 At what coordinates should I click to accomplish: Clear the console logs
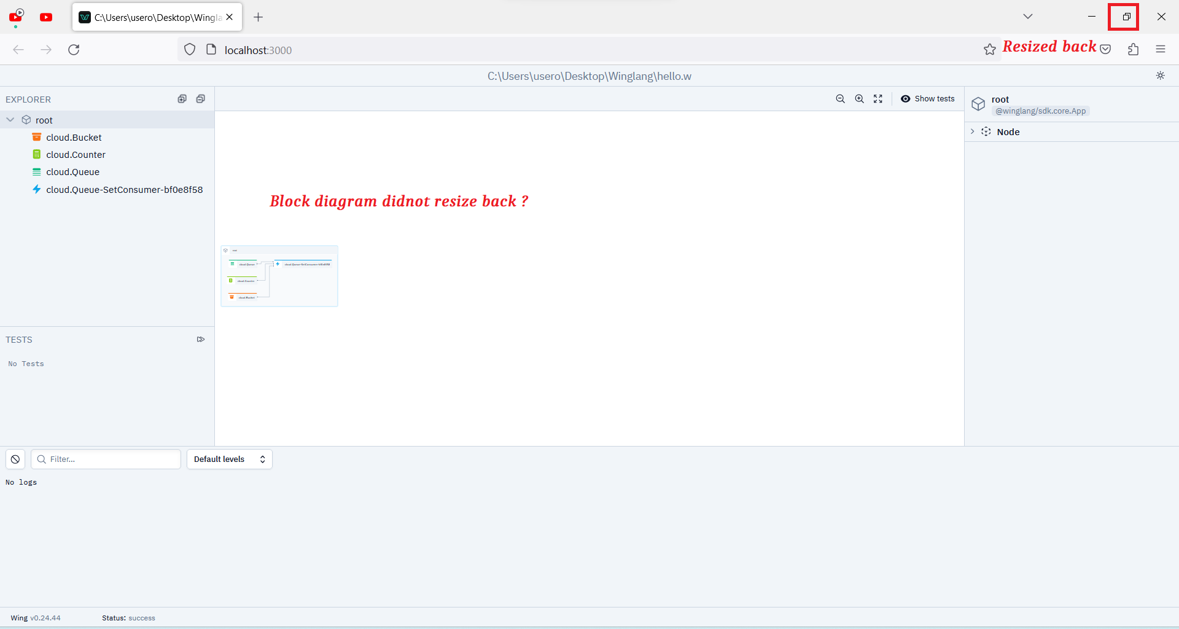coord(15,459)
